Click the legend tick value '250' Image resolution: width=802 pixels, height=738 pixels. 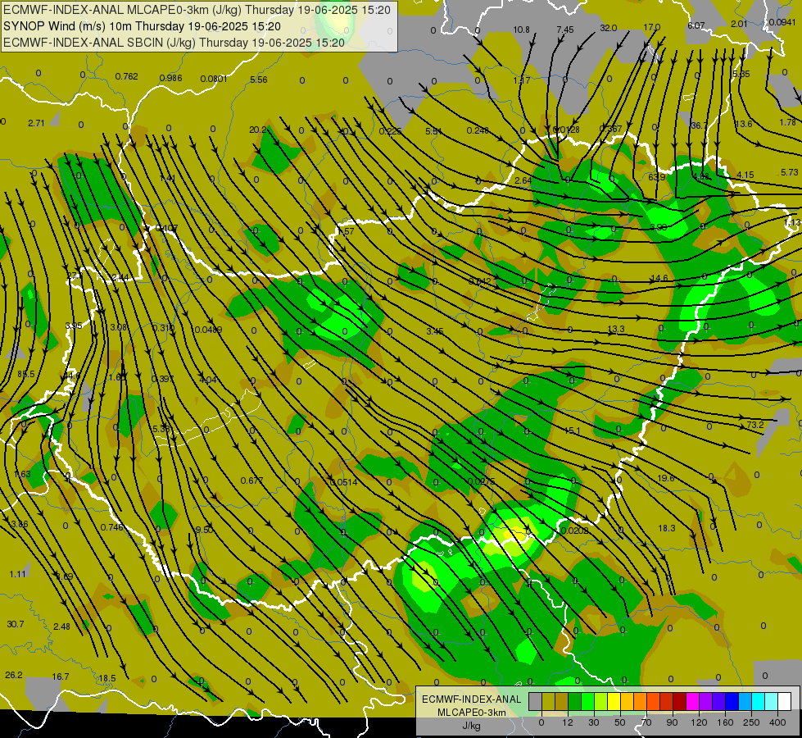point(751,722)
